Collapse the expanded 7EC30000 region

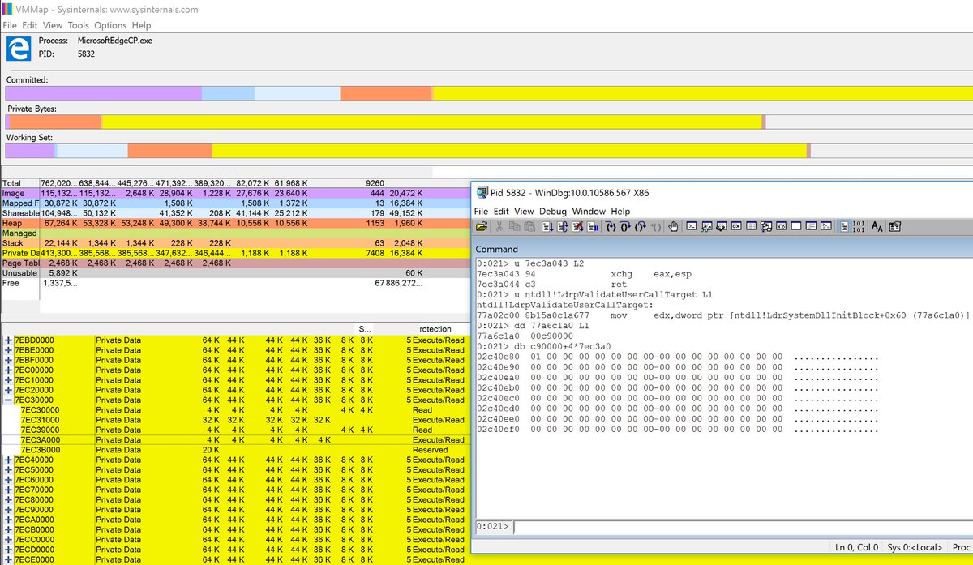tap(8, 400)
